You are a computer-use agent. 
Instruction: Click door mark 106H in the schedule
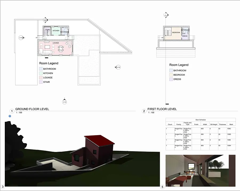[x=229, y=146]
